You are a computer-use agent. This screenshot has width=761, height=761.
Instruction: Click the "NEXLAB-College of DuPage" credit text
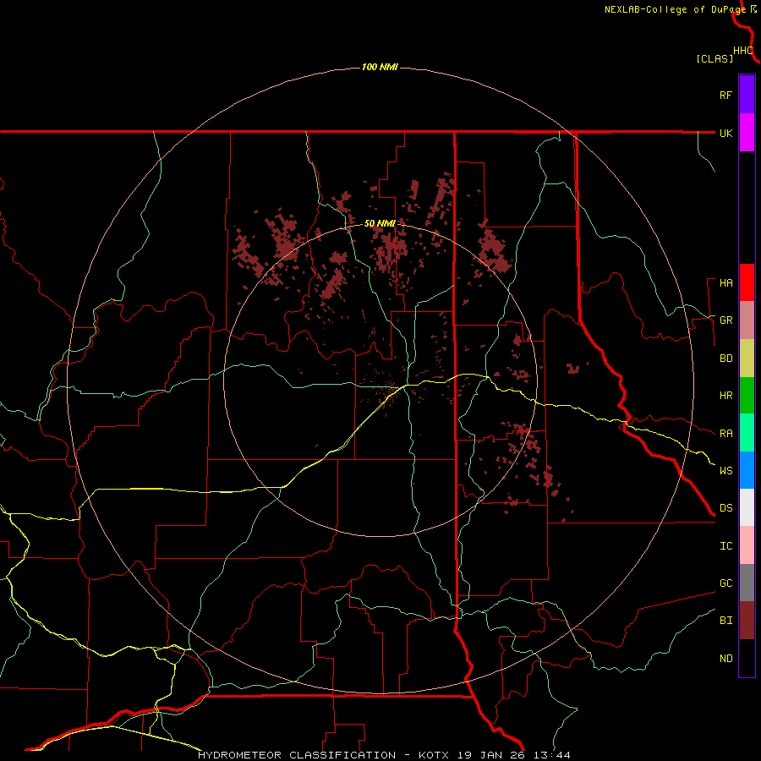pyautogui.click(x=675, y=9)
